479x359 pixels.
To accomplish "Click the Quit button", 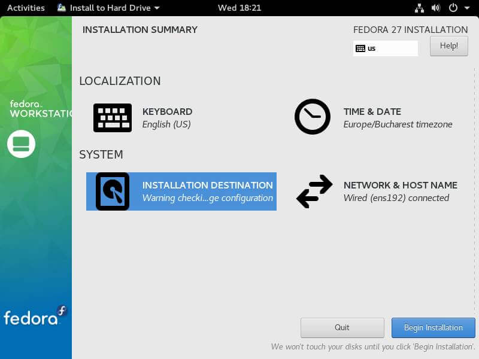I will (342, 327).
